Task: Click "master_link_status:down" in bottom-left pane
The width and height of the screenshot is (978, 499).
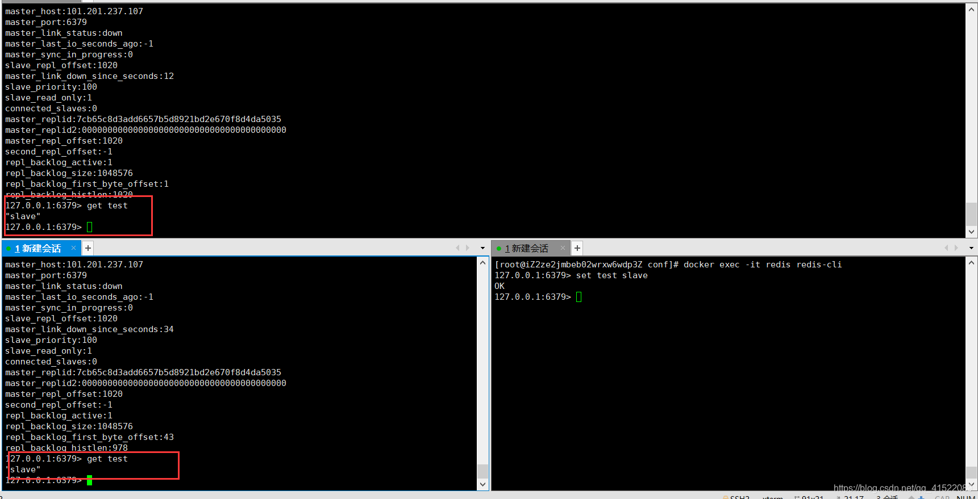Action: (64, 286)
